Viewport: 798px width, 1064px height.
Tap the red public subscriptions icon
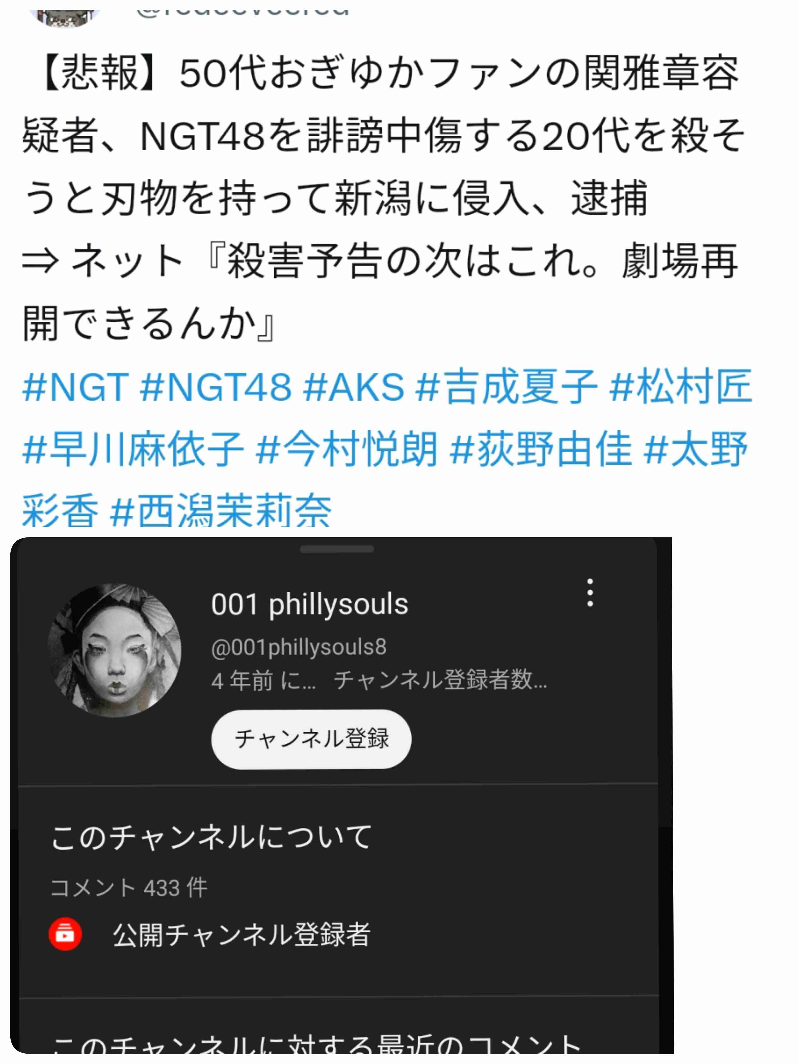coord(65,935)
